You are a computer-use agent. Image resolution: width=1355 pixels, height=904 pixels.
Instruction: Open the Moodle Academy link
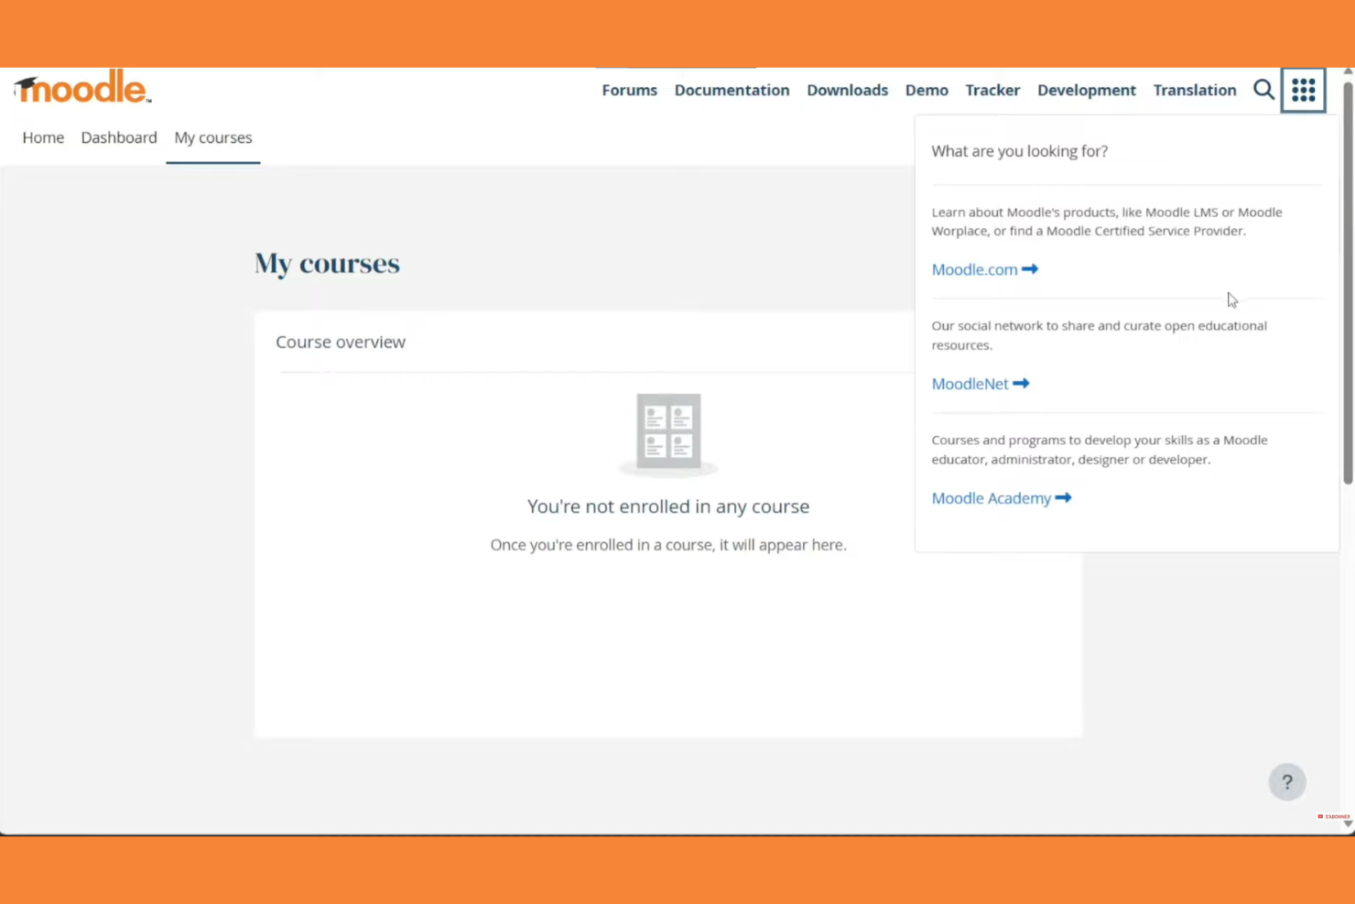pos(992,497)
